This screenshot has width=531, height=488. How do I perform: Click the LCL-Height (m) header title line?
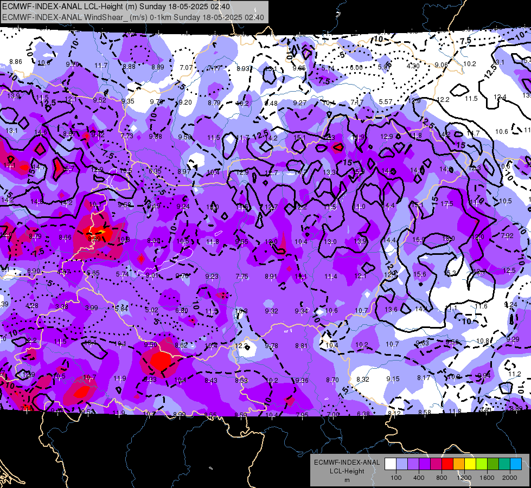pos(116,7)
